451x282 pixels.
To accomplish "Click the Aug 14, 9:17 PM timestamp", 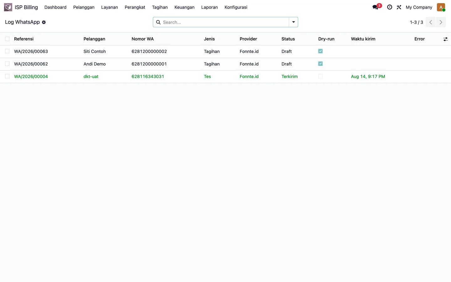I will [x=368, y=76].
